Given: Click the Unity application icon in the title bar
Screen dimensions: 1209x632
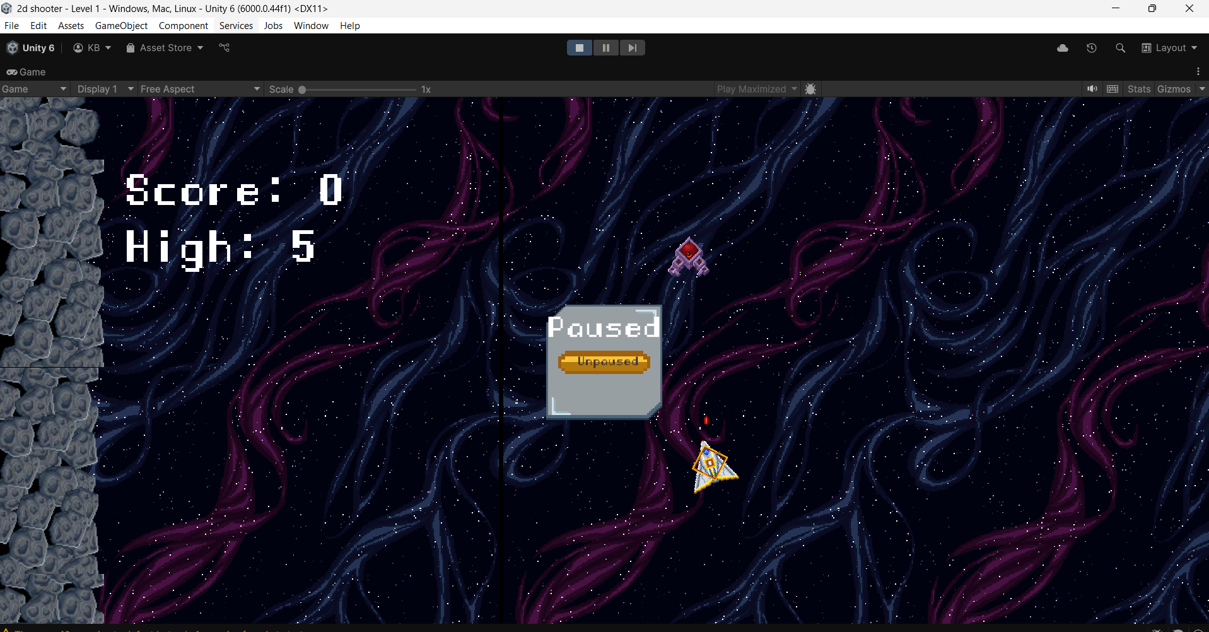Looking at the screenshot, I should (7, 8).
